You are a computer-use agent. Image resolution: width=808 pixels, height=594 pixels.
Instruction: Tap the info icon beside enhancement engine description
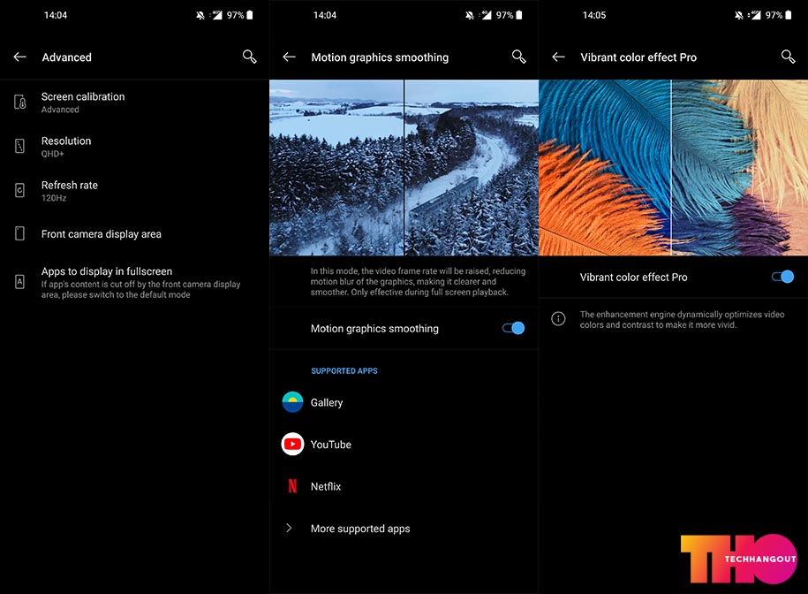pyautogui.click(x=558, y=318)
